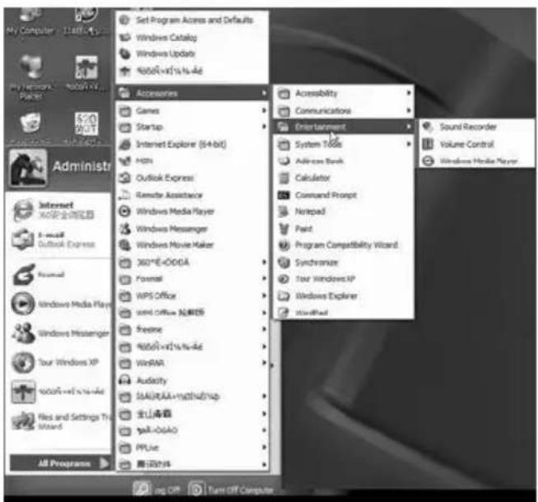Launch Windows Media Player from Entertainment submenu
Viewport: 538px width, 502px height.
point(477,160)
